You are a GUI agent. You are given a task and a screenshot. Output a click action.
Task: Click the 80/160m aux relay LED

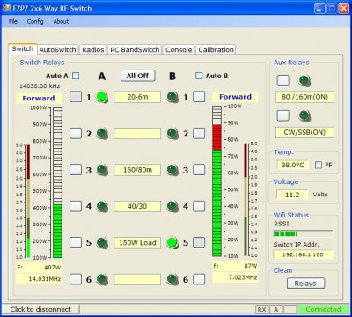(x=304, y=81)
